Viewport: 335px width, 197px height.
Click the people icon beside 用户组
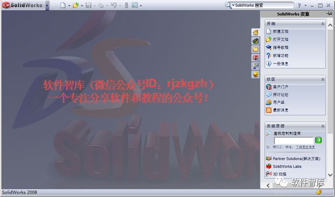click(268, 102)
